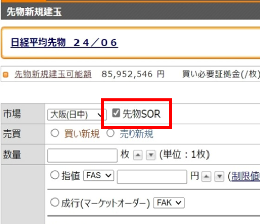Toggle the 先物SOR checkbox
Screen dimensions: 260x224
tap(116, 113)
